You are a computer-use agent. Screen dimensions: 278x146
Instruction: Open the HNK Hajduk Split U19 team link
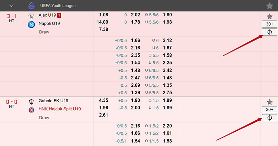coord(60,109)
